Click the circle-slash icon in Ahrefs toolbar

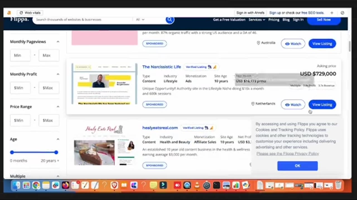342,13
